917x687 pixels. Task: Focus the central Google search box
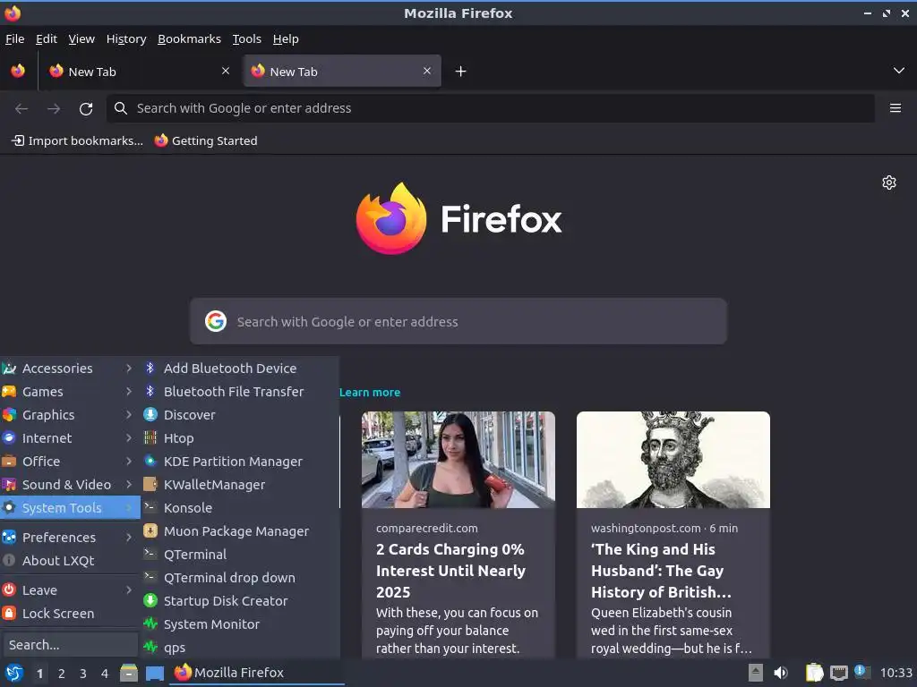(458, 321)
